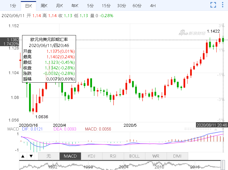Click the MACD: 0.0056 value

pyautogui.click(x=98, y=129)
